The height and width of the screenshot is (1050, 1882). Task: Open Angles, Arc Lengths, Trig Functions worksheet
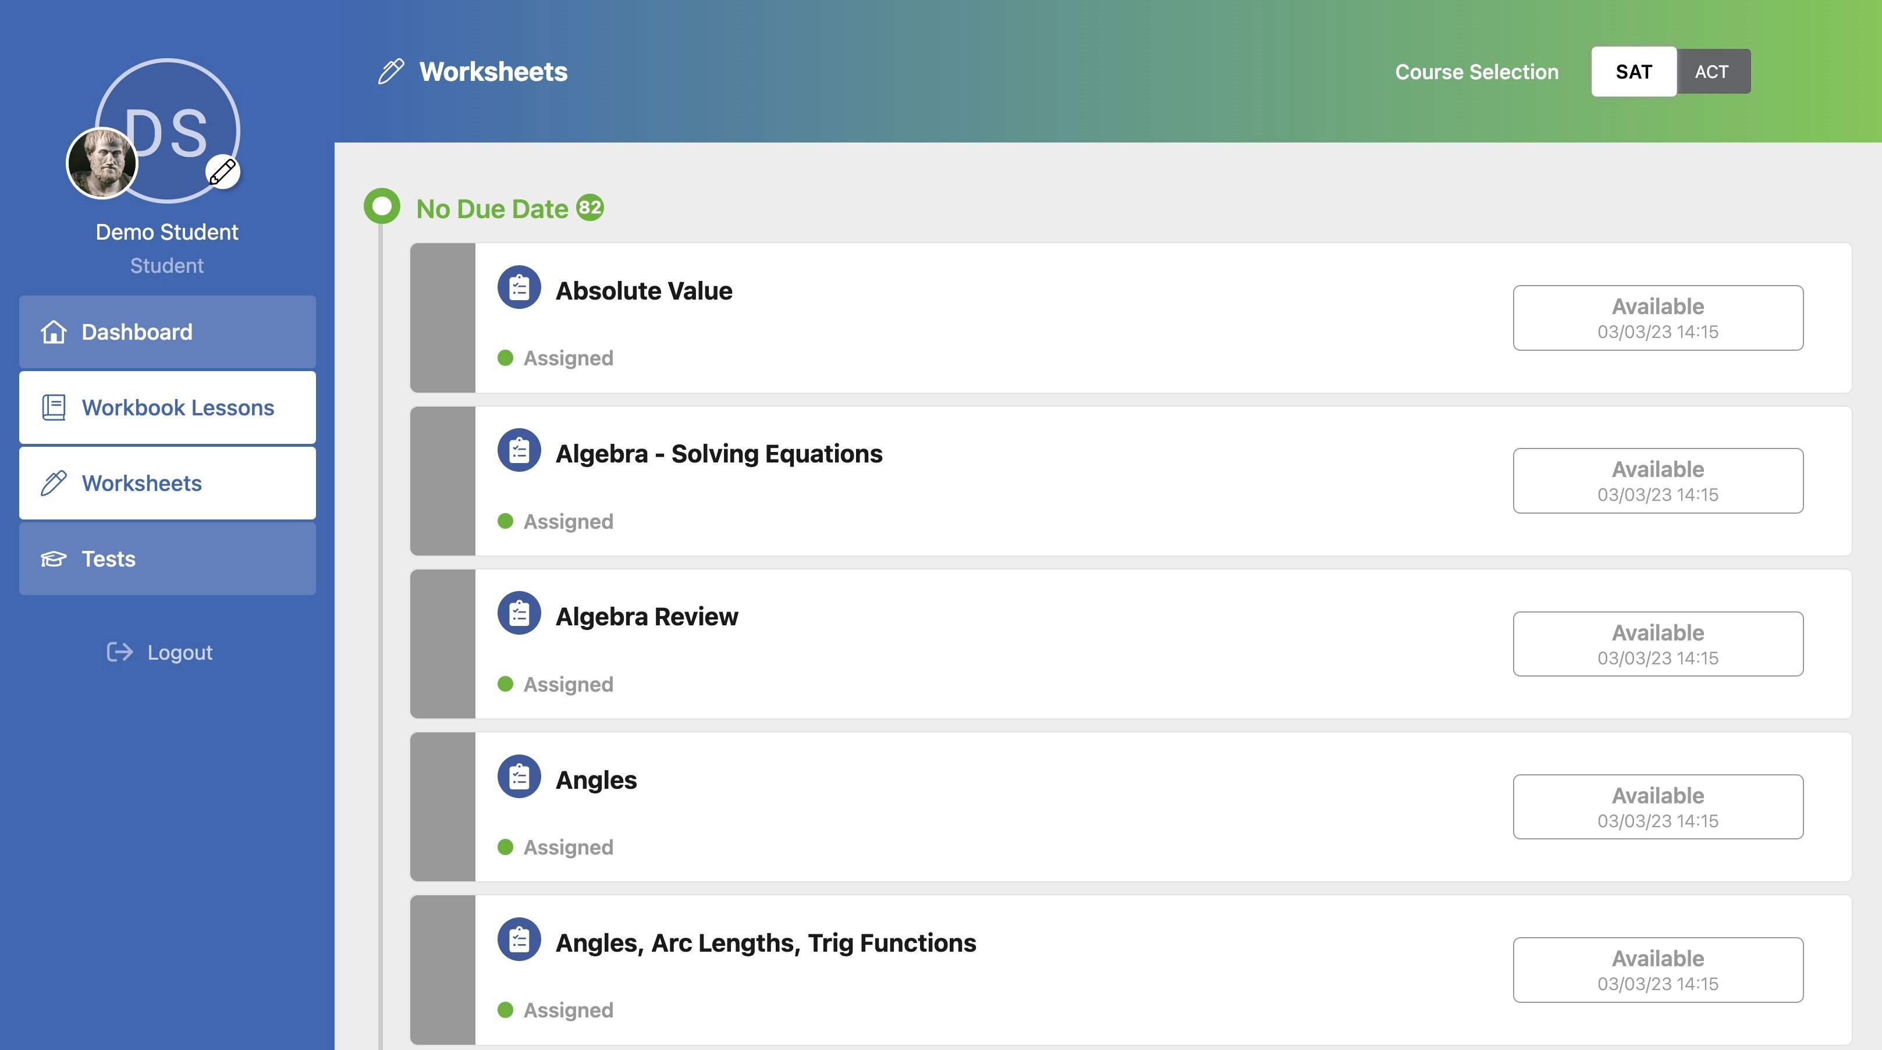pos(1130,970)
